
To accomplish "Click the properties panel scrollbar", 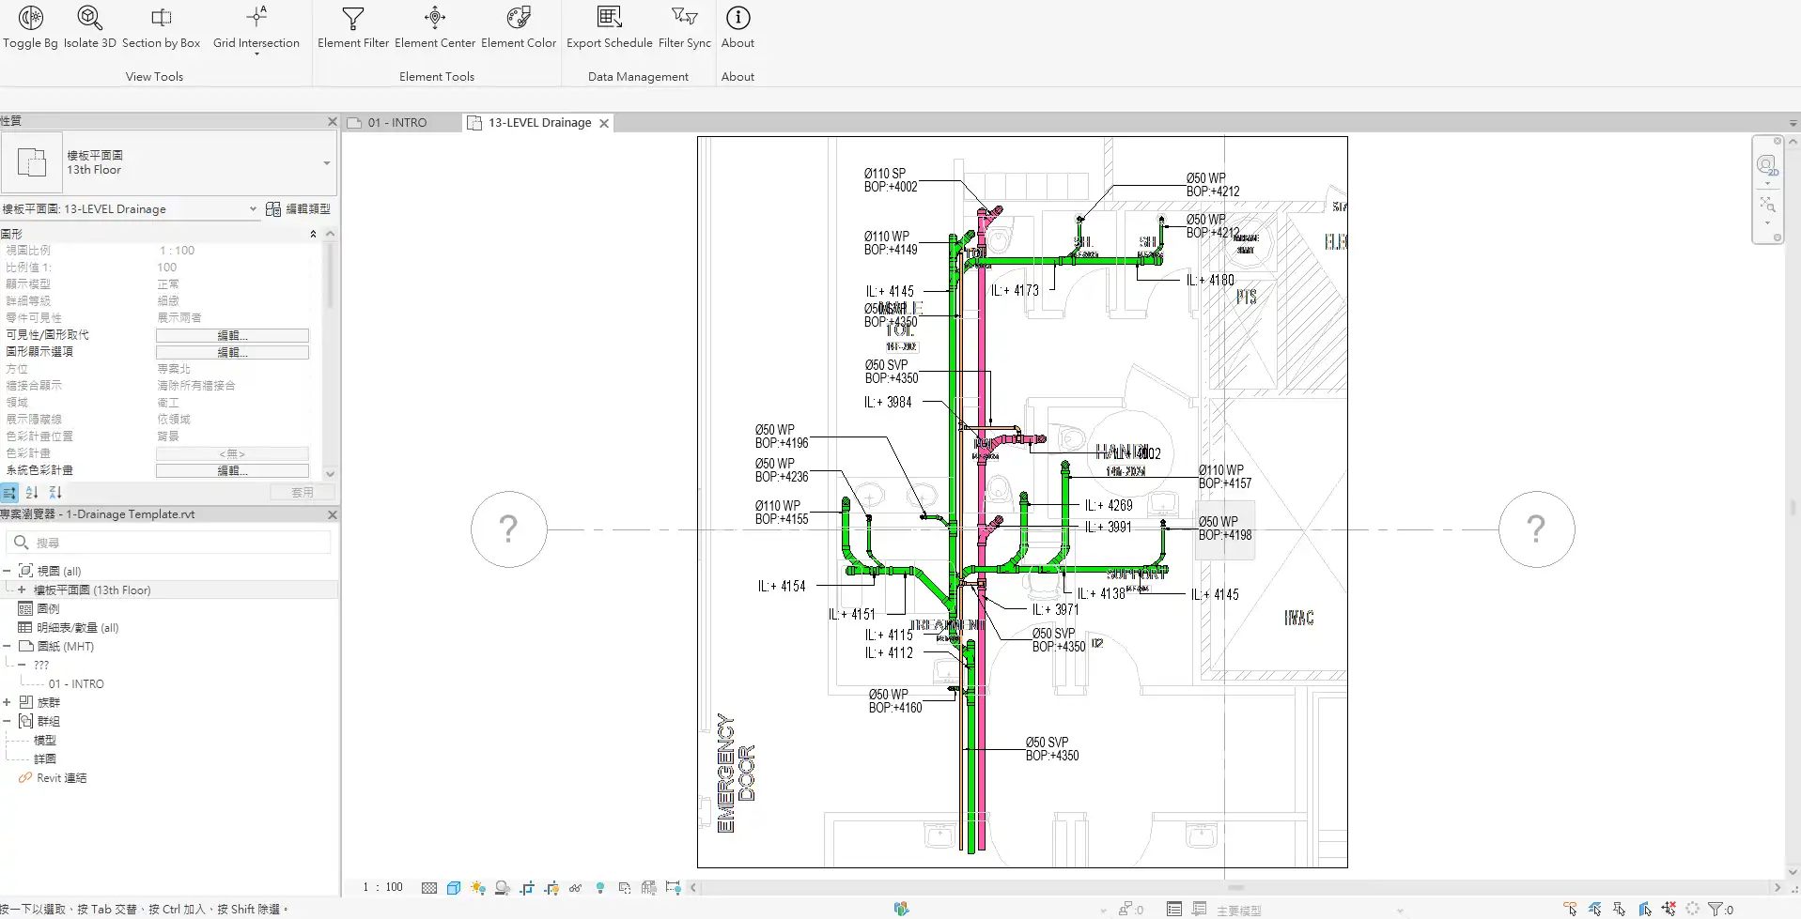I will [x=330, y=275].
